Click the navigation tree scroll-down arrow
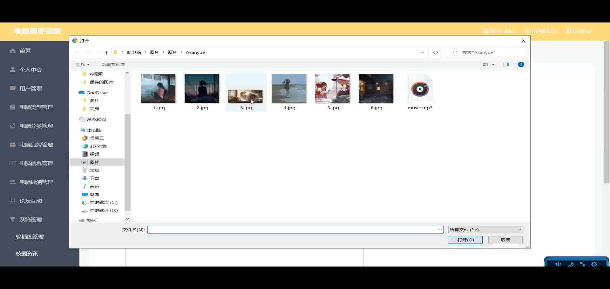This screenshot has height=289, width=610. click(127, 219)
